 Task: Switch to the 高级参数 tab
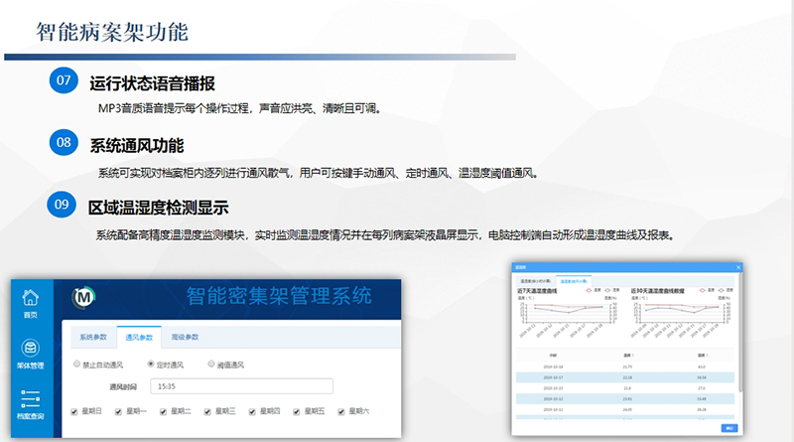coord(185,337)
